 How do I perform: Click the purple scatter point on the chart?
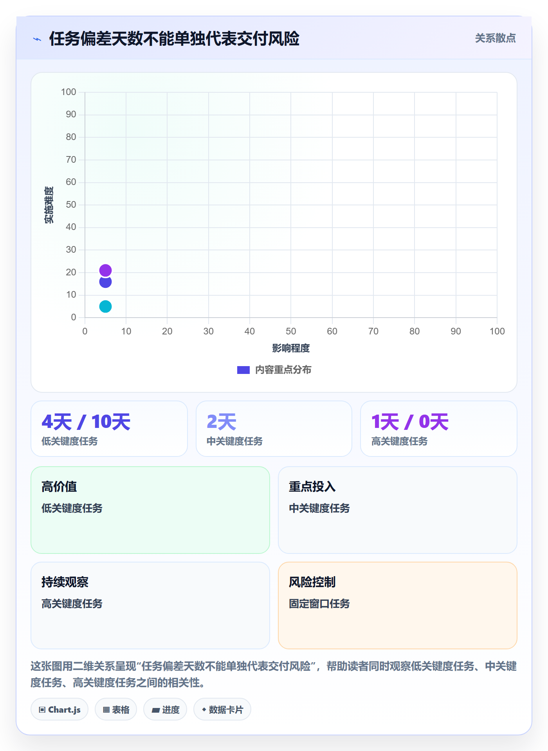[105, 270]
